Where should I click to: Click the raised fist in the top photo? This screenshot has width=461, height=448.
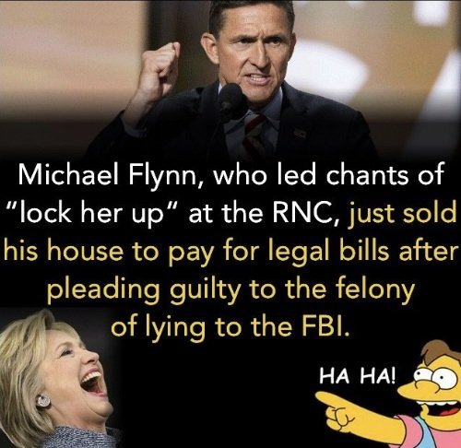pos(160,72)
